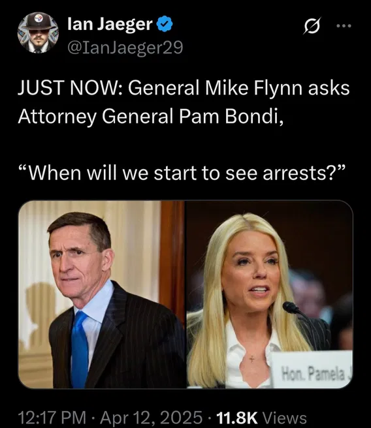Click the Apr 12, 2025 date

tap(152, 418)
